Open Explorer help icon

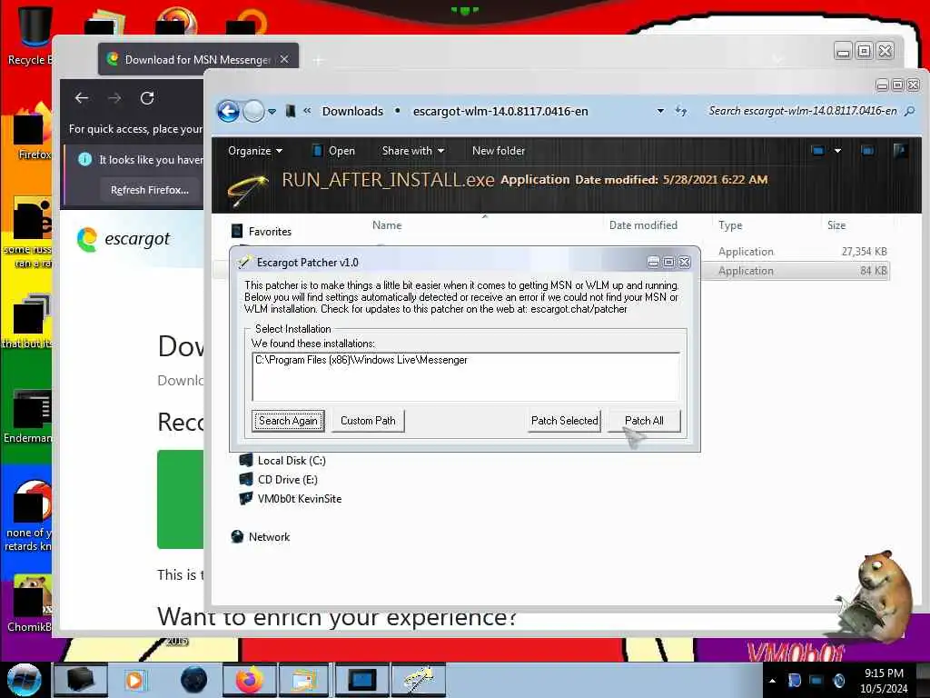(900, 151)
